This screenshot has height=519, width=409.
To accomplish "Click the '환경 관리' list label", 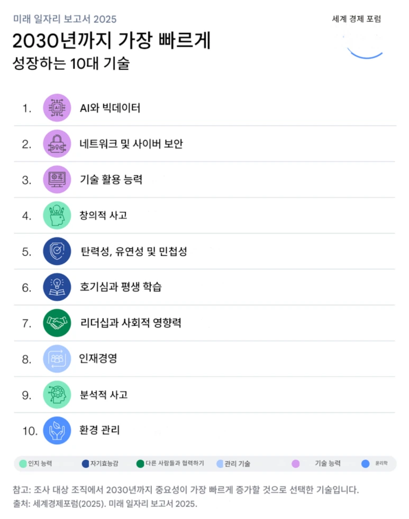I will 99,429.
